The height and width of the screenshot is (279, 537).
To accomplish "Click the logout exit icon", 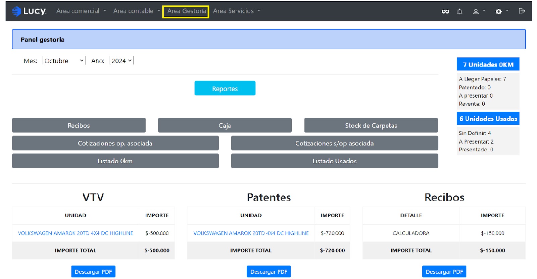I will point(522,11).
